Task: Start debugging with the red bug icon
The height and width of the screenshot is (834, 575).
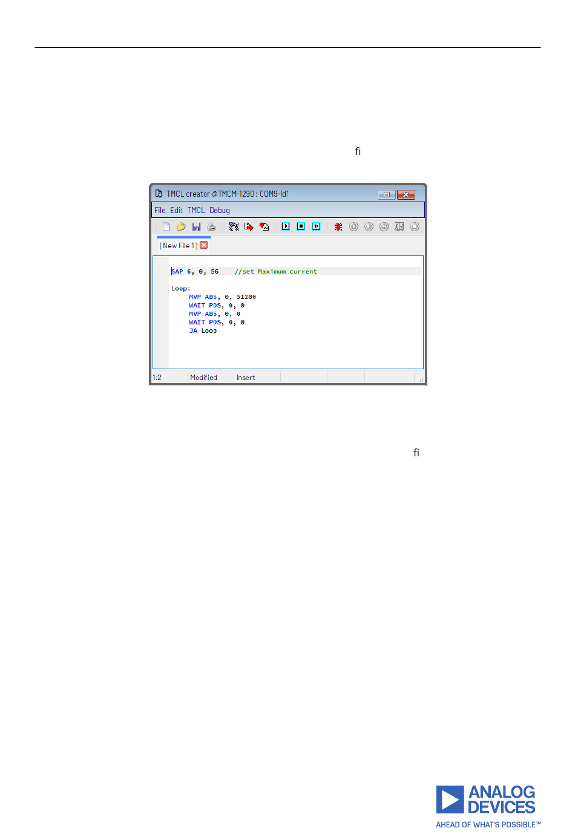Action: 338,226
